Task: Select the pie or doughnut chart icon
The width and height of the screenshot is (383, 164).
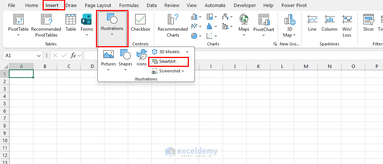Action: pyautogui.click(x=194, y=35)
